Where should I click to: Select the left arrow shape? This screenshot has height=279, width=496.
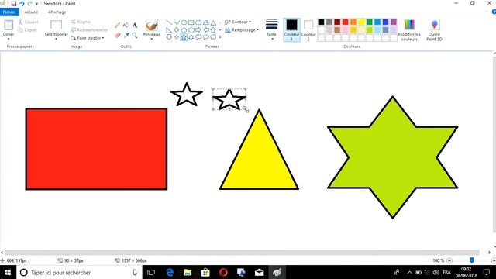(206, 30)
